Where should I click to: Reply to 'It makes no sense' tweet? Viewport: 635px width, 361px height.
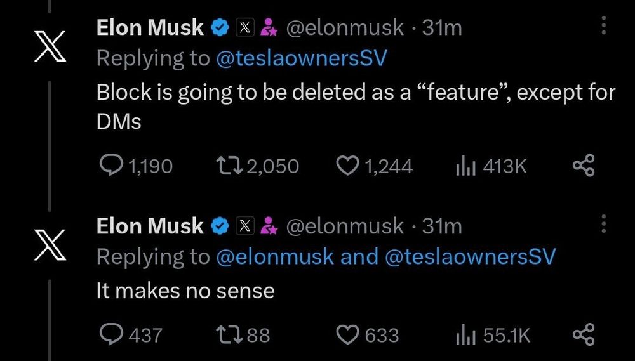113,334
